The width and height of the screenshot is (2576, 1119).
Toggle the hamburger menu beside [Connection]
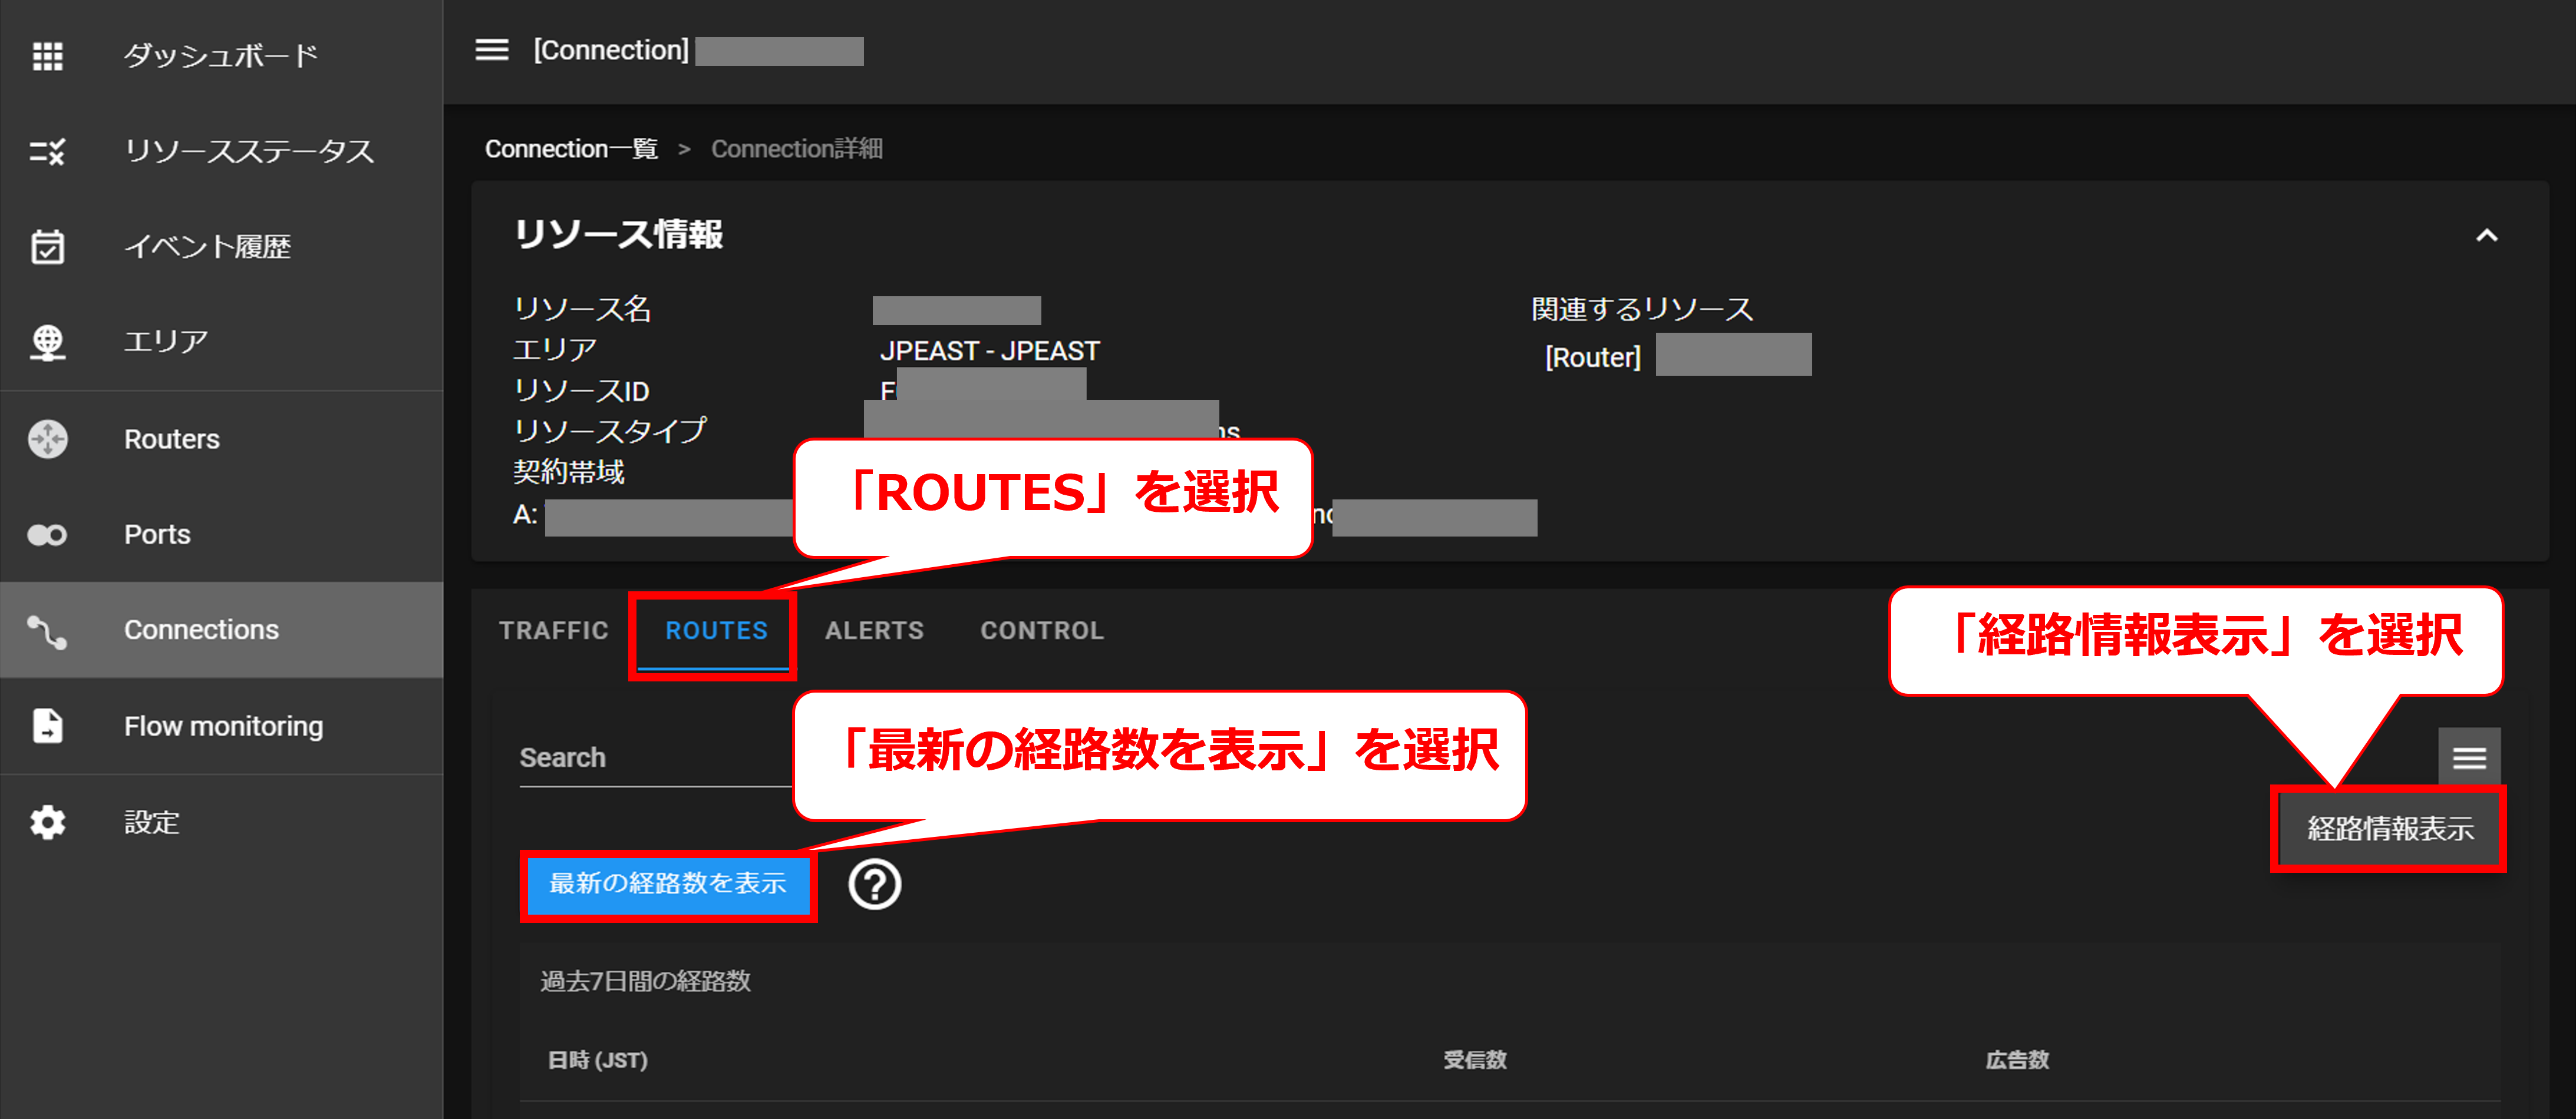point(491,50)
